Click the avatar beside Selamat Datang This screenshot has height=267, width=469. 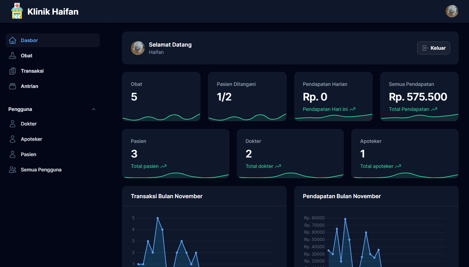[138, 48]
